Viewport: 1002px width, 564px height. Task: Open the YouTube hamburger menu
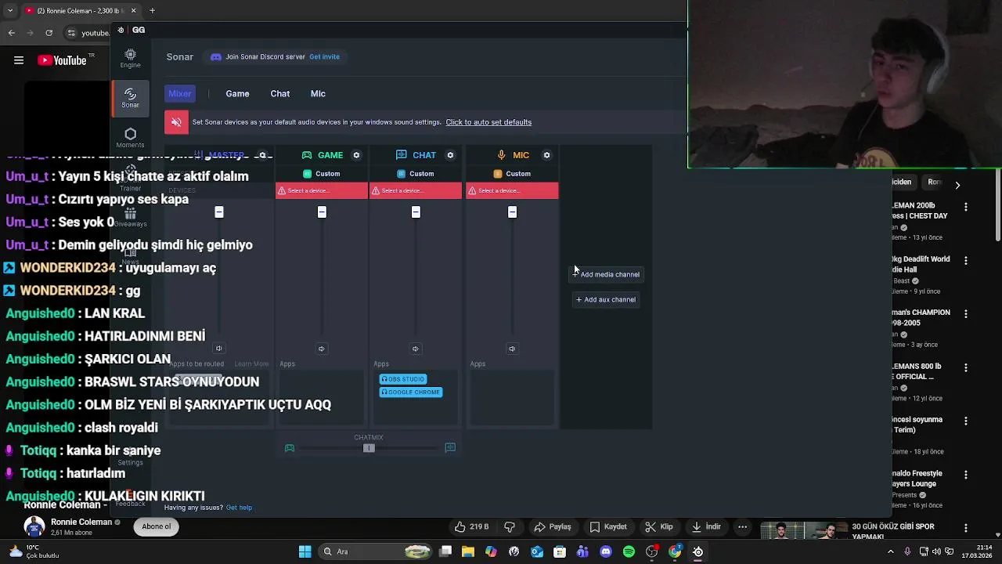(x=19, y=60)
